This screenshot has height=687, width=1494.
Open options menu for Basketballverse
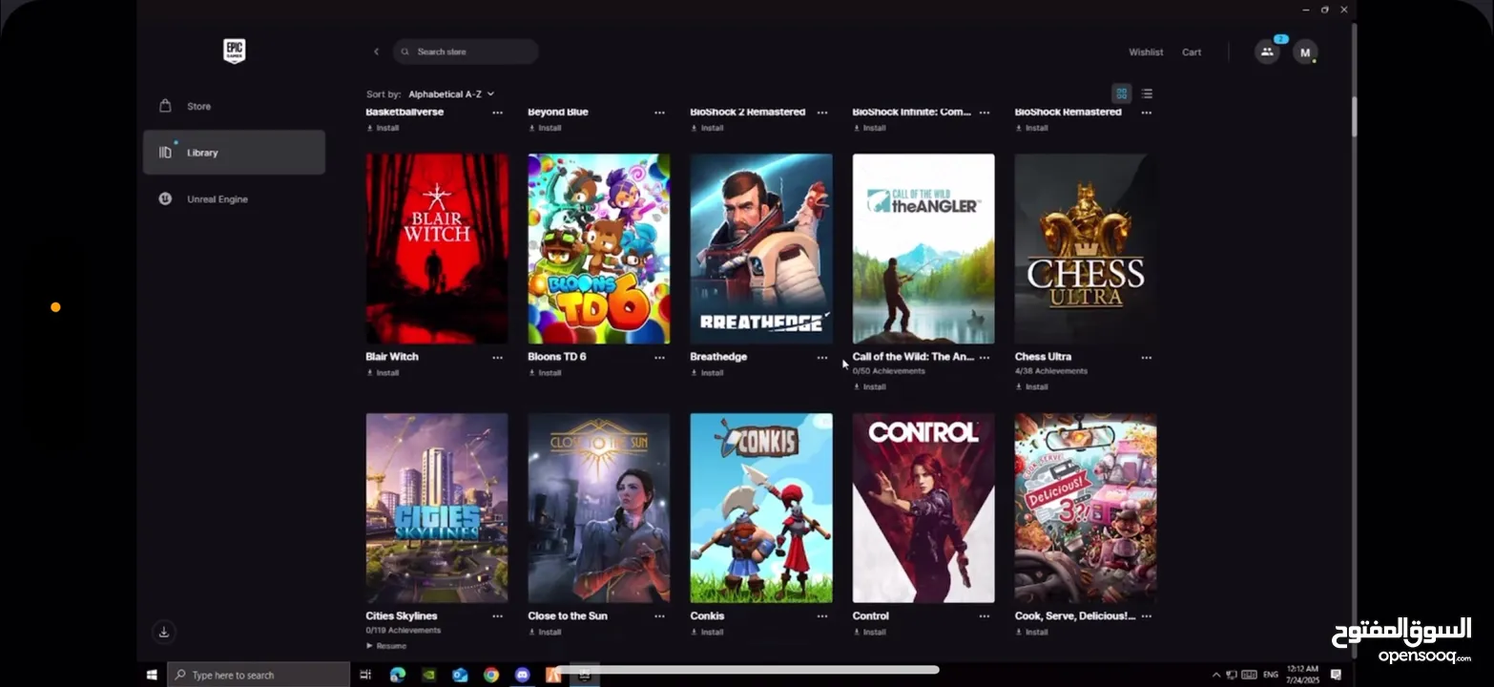click(497, 113)
